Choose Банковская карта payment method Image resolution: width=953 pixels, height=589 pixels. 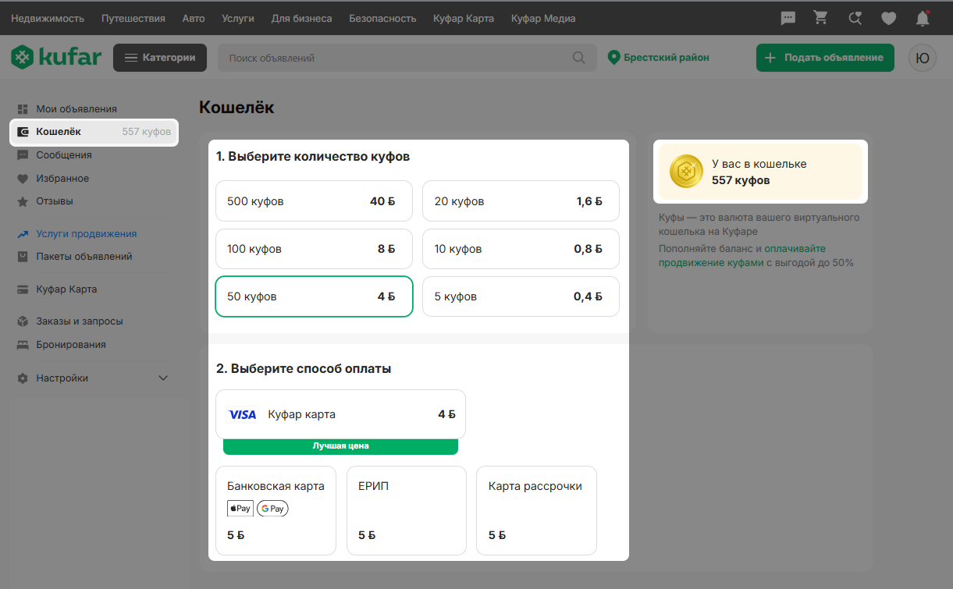tap(276, 510)
